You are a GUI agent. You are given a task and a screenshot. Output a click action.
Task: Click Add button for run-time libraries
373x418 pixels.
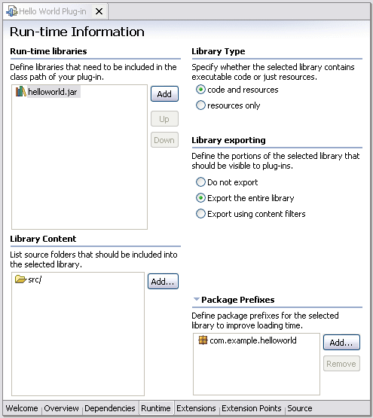click(164, 94)
